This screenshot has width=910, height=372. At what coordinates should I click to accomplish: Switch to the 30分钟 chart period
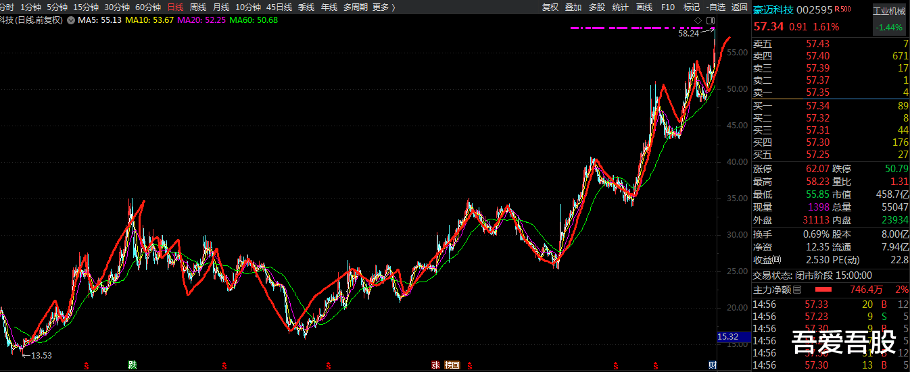[116, 7]
